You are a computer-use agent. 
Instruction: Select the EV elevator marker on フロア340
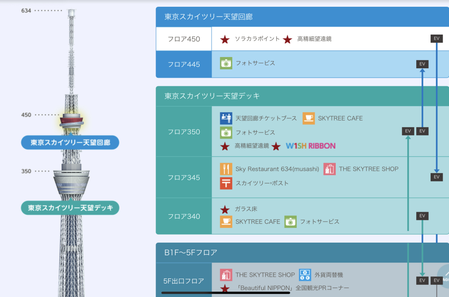[422, 216]
